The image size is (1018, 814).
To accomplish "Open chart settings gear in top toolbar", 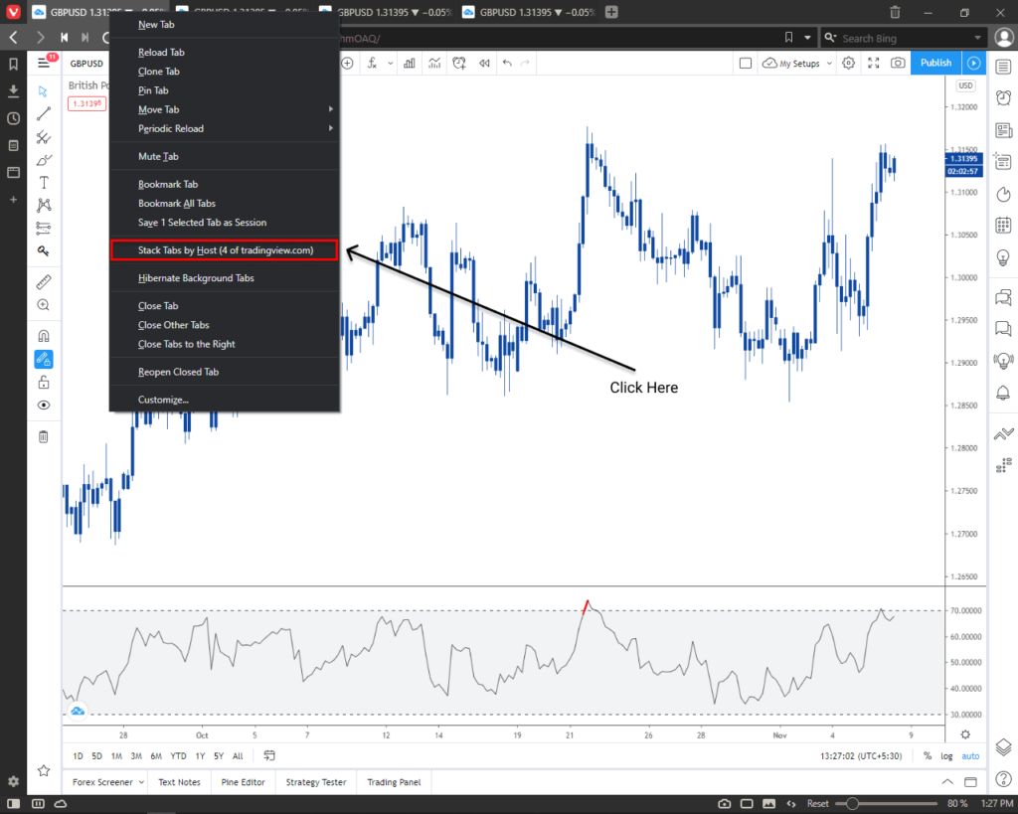I will [849, 63].
